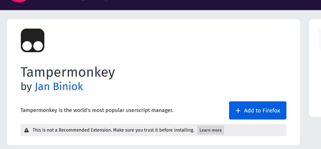The image size is (321, 149).
Task: Open Jan Biniok's author page
Action: [x=59, y=86]
